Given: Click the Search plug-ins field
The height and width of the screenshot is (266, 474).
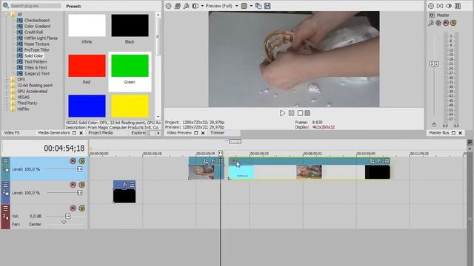Looking at the screenshot, I should 36,6.
